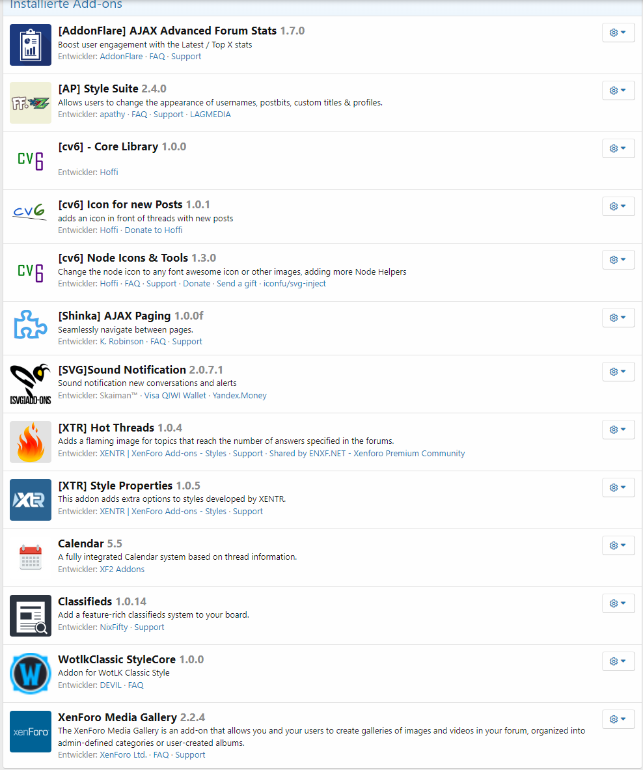Open Support link under [AP] Style Suite
Viewport: 643px width, 770px height.
169,115
